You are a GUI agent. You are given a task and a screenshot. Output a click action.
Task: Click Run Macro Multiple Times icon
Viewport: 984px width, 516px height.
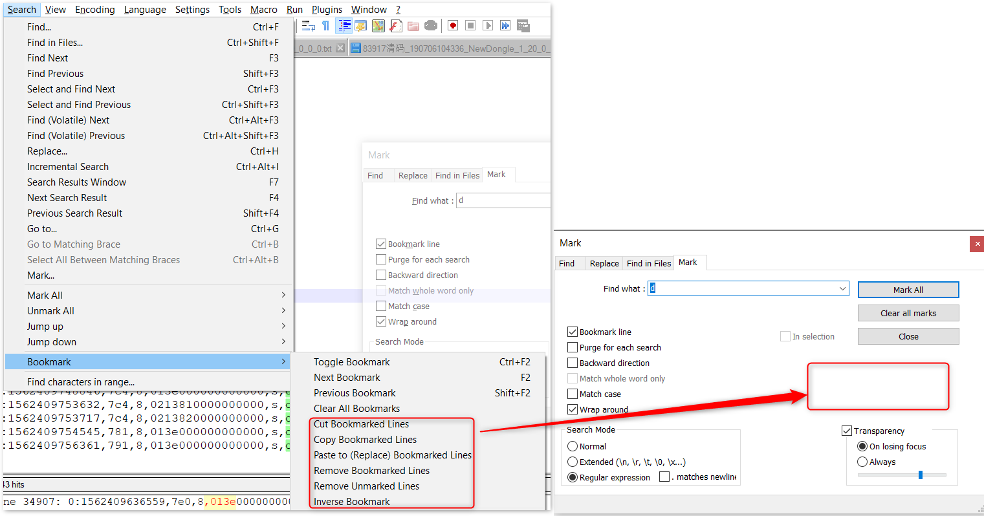505,26
